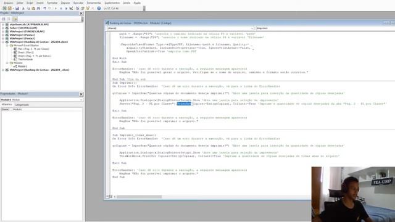Collapse the expanded Ranking de Gastos .xlsm project
This screenshot has height=222, width=395.
pyautogui.click(x=3, y=42)
